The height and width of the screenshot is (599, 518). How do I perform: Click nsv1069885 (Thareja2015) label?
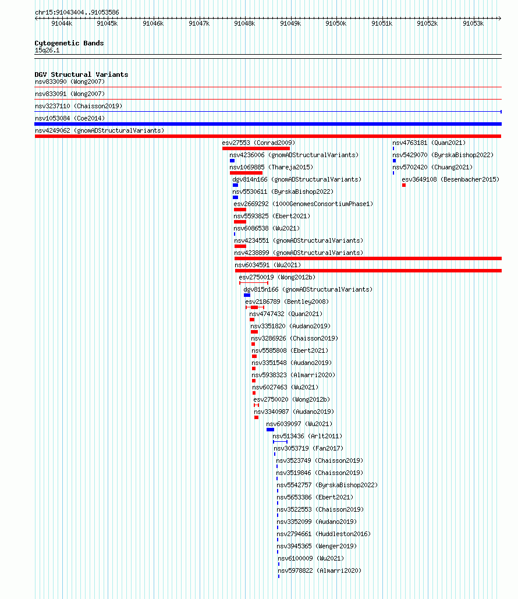click(x=271, y=167)
